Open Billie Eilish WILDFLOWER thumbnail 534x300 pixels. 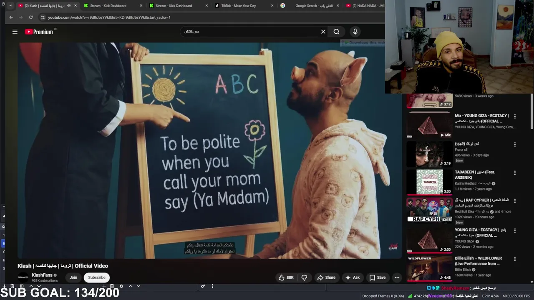tap(429, 268)
